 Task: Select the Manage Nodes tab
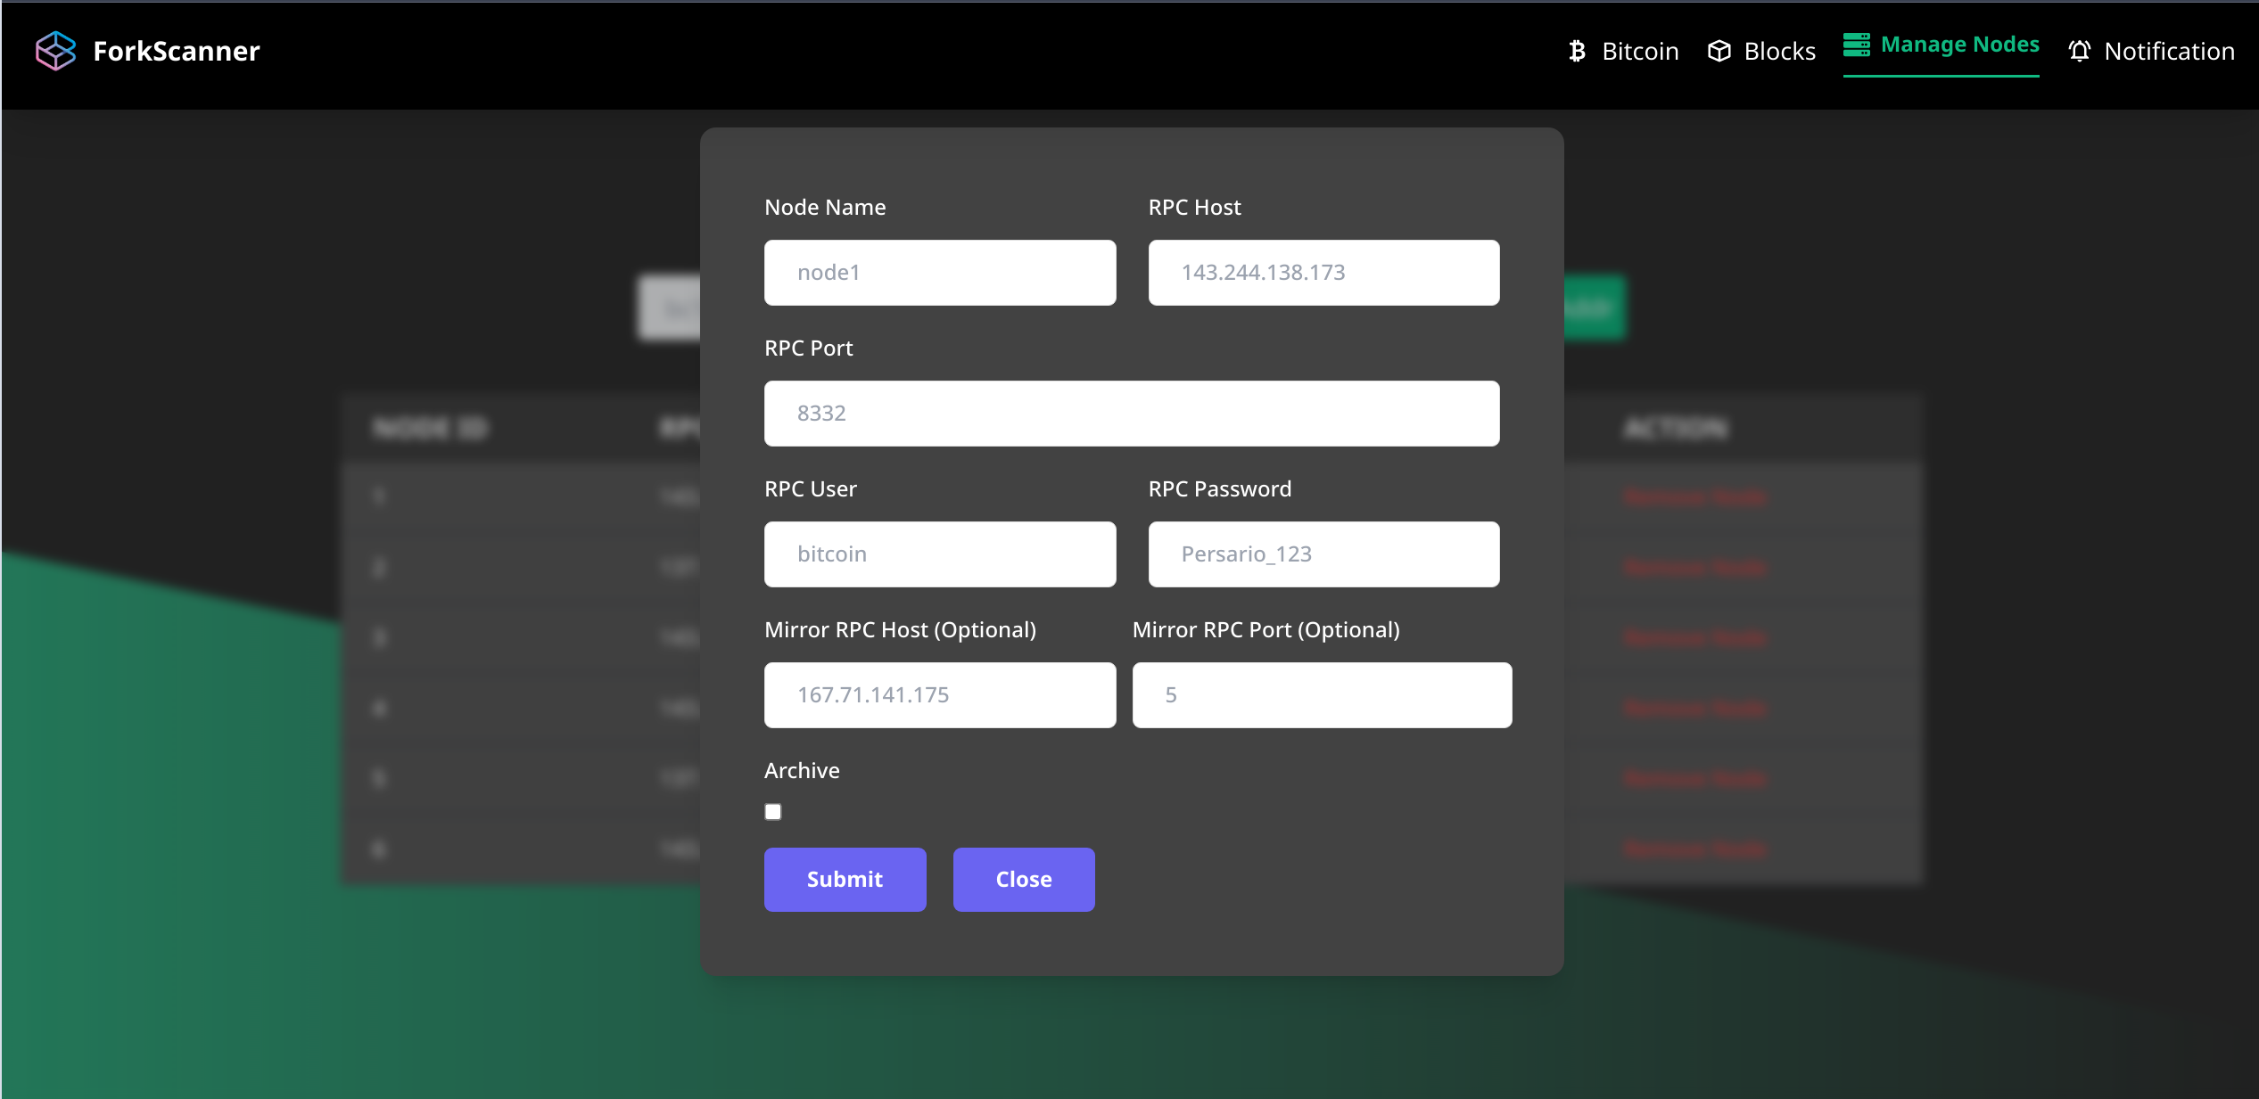1959,45
